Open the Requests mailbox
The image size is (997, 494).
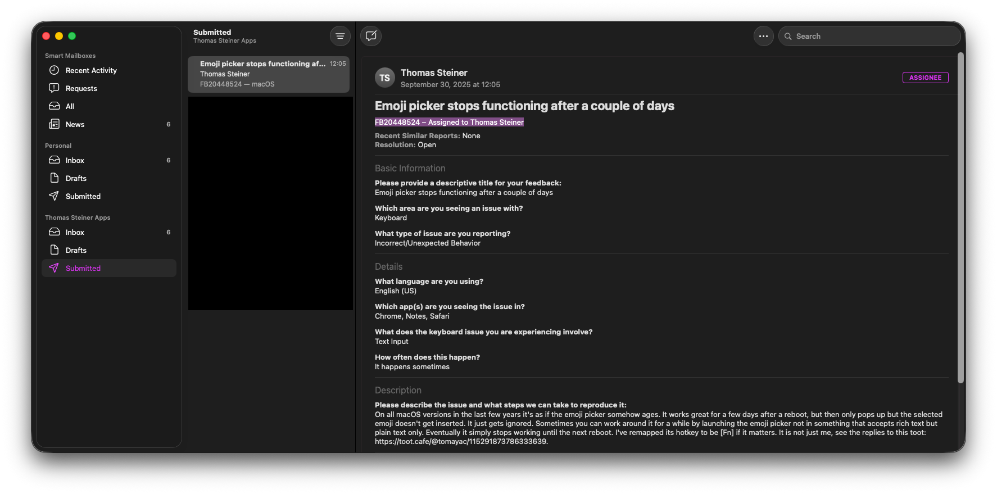tap(81, 88)
